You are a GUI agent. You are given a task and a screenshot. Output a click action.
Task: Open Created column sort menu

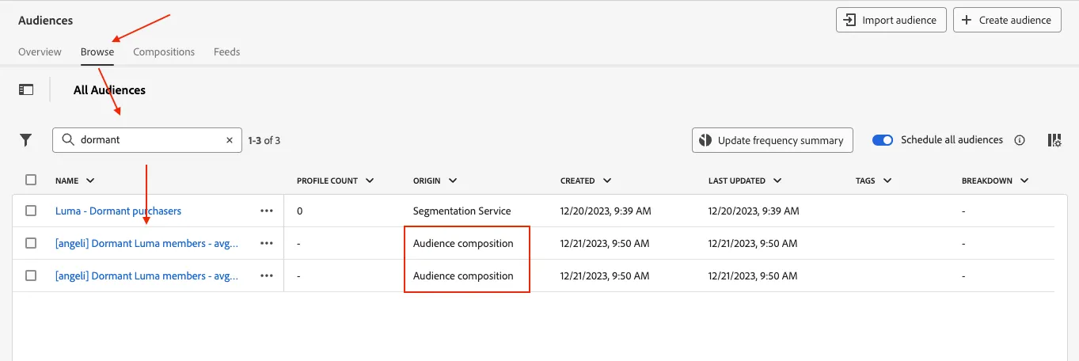pyautogui.click(x=606, y=180)
